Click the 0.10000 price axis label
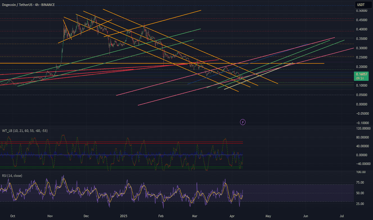373x220 pixels. click(x=361, y=85)
